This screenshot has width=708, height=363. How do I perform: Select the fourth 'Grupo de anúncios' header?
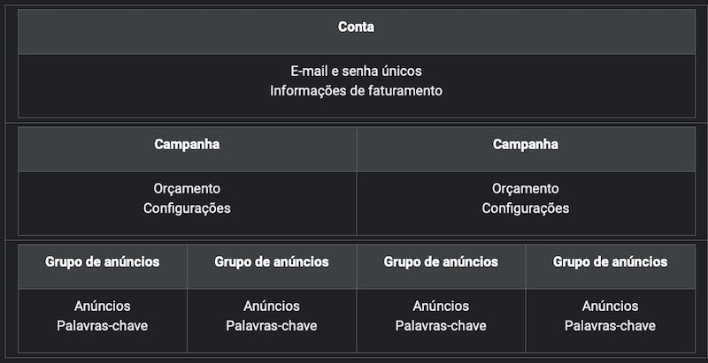(x=611, y=267)
